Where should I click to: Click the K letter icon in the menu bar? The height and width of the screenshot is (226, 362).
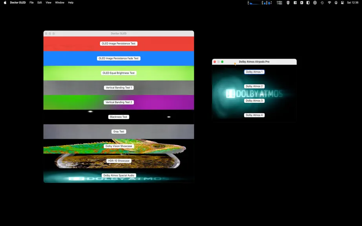[x=302, y=3]
